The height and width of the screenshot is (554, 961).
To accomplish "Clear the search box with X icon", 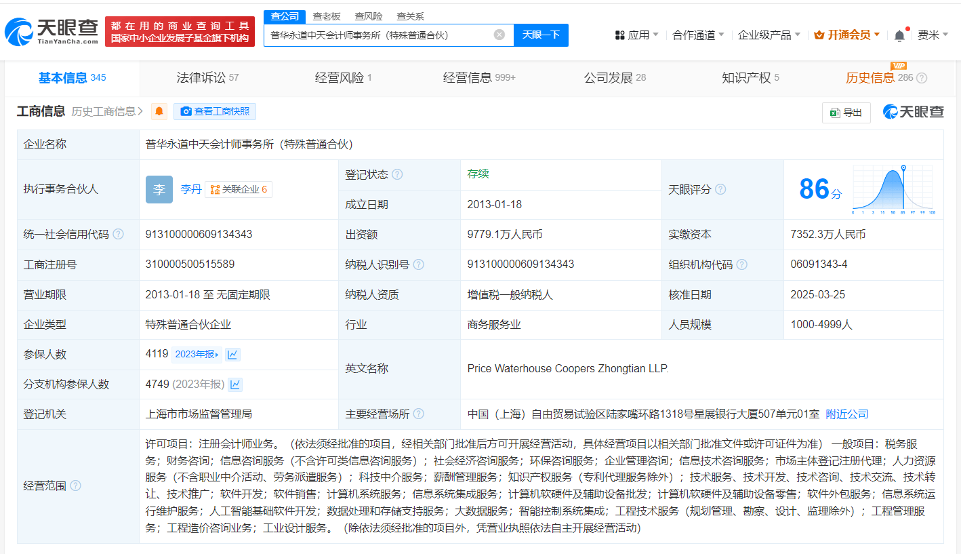I will point(499,35).
